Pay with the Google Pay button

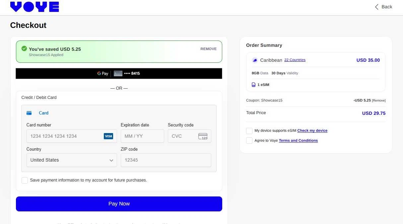click(x=119, y=73)
